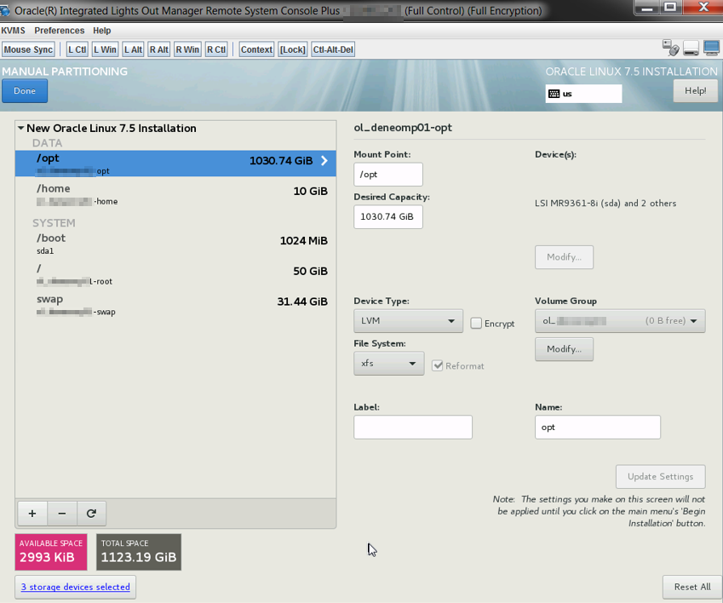
Task: Select the /opt 1030.74 GiB partition row
Action: pos(175,164)
